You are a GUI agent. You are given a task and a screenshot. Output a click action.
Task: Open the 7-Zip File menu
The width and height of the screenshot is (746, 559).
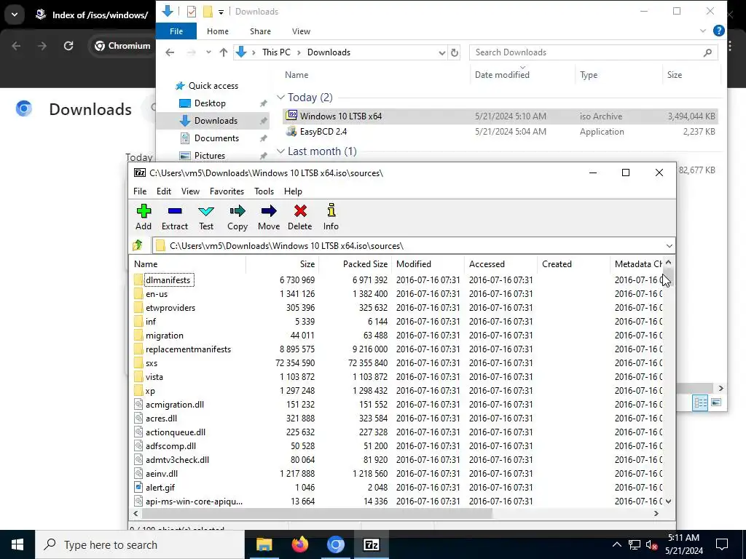pyautogui.click(x=140, y=191)
